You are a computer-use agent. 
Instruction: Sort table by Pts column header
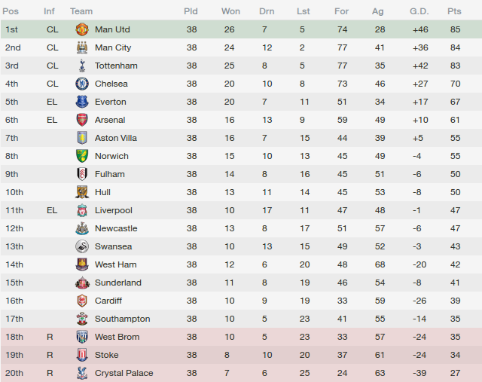click(454, 11)
